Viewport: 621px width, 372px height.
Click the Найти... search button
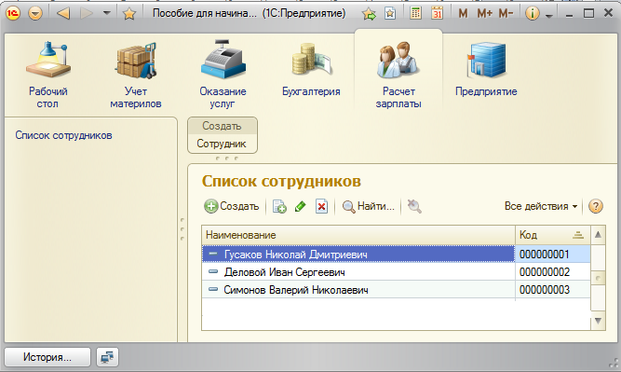[368, 206]
